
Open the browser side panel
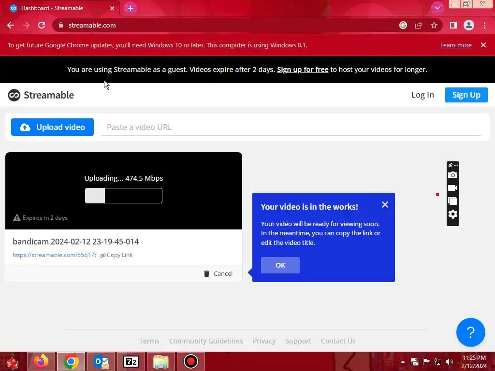coord(453,25)
